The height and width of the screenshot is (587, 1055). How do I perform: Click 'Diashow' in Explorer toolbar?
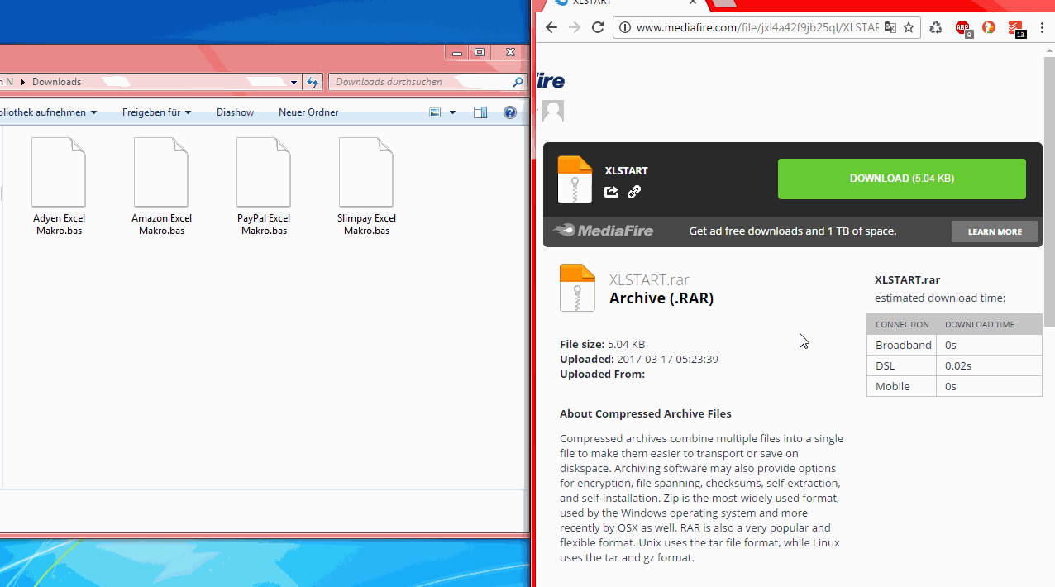[236, 112]
